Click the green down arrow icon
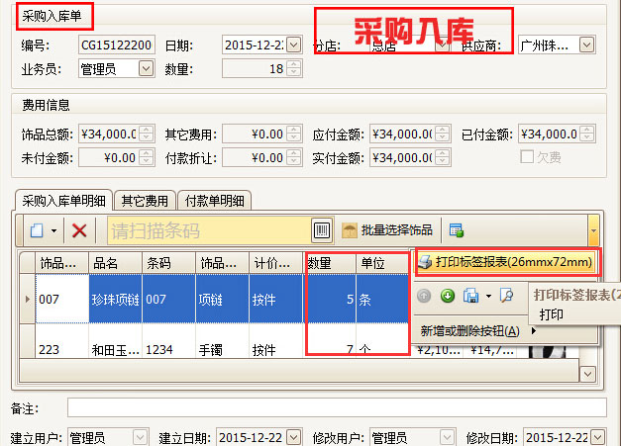The image size is (621, 446). pyautogui.click(x=447, y=295)
